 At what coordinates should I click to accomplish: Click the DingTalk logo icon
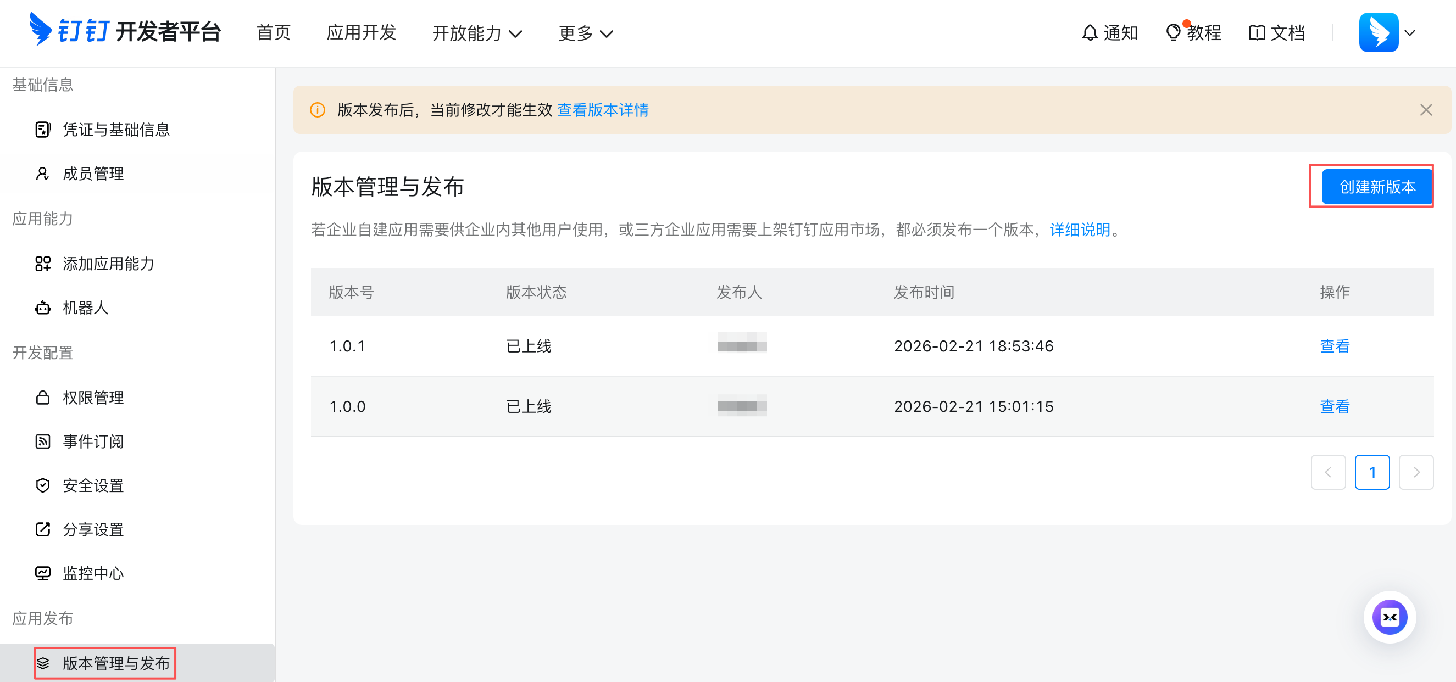[x=40, y=30]
